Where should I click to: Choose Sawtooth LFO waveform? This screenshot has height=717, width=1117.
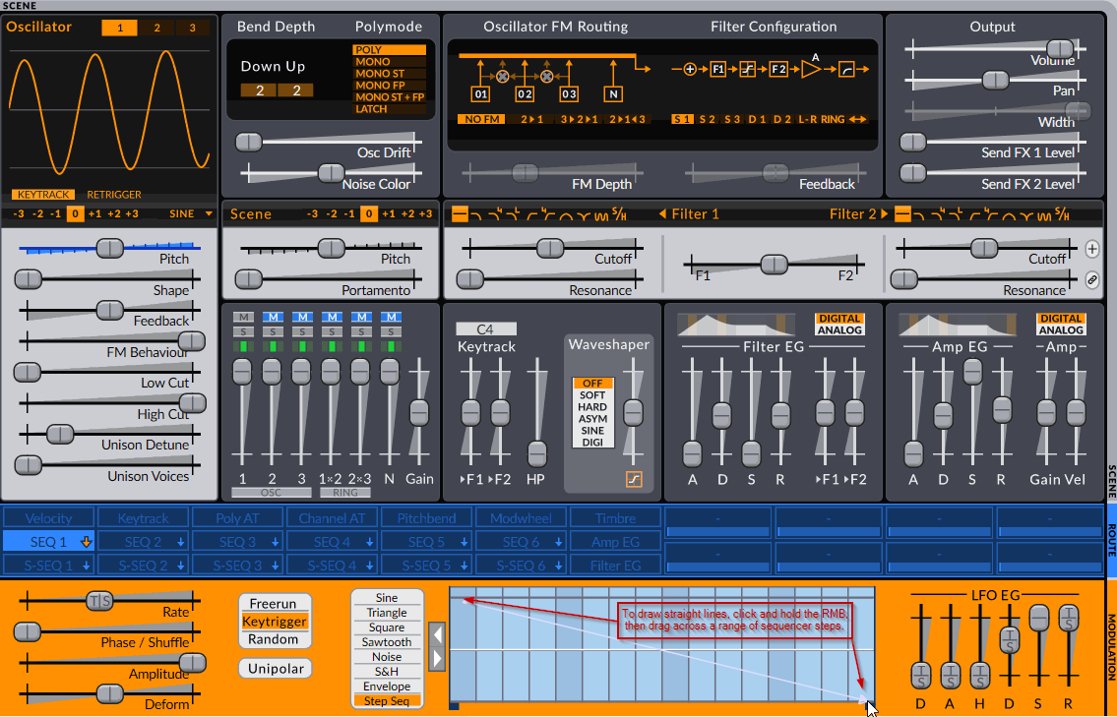pos(387,642)
